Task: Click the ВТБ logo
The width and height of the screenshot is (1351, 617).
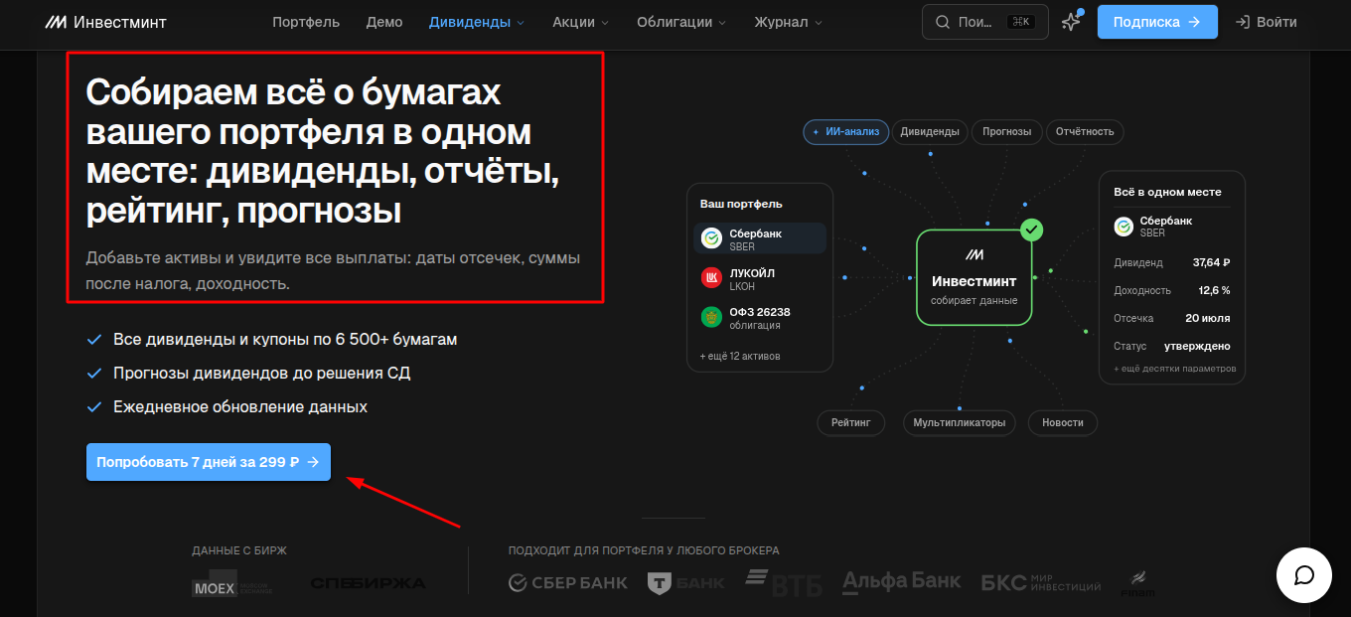Action: pyautogui.click(x=784, y=583)
